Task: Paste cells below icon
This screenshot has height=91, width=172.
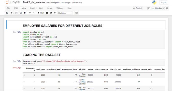Action: [25, 13]
